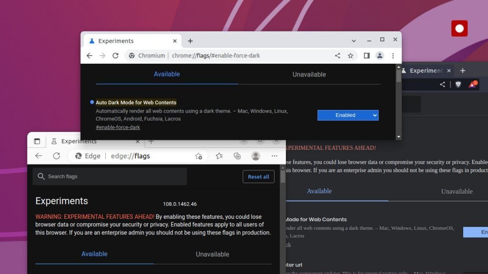Click the Chromium profile avatar
488x274 pixels.
pos(380,55)
